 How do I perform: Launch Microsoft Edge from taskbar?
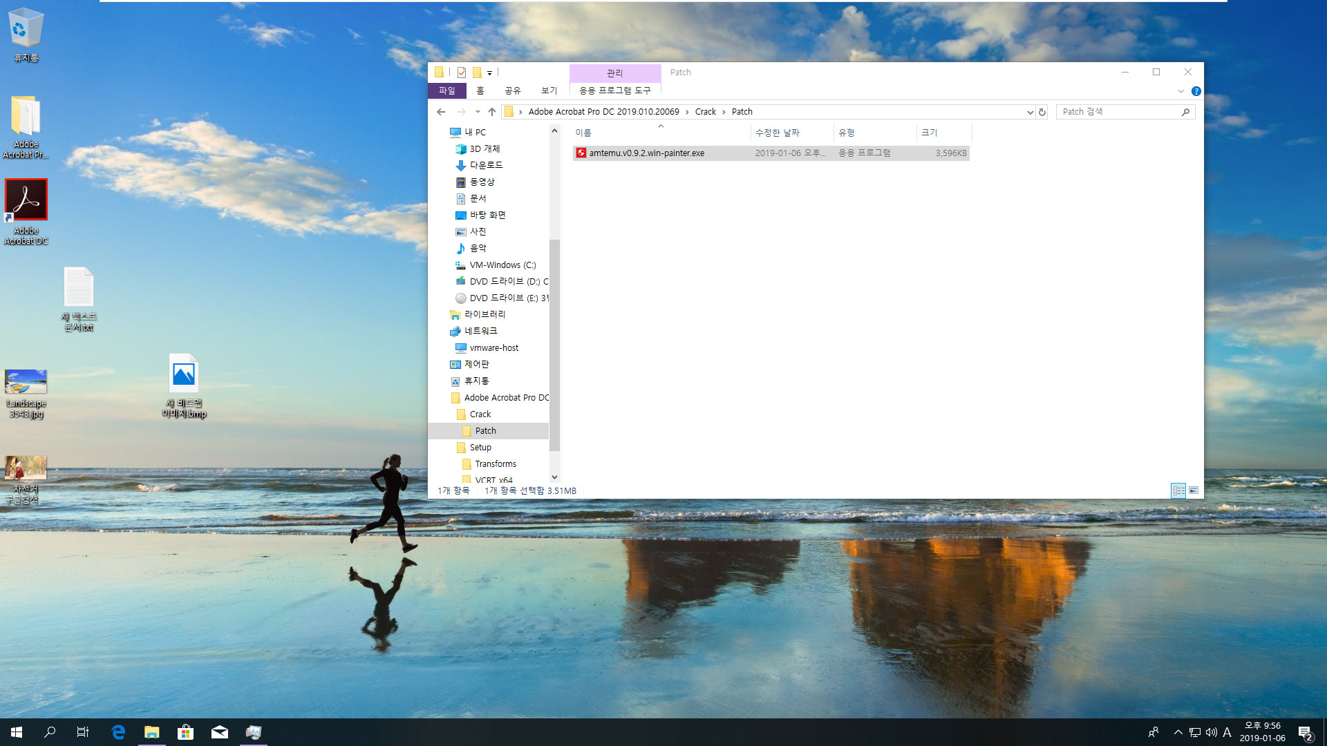(118, 732)
